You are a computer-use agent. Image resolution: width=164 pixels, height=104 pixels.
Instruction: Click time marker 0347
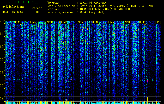click(x=111, y=22)
